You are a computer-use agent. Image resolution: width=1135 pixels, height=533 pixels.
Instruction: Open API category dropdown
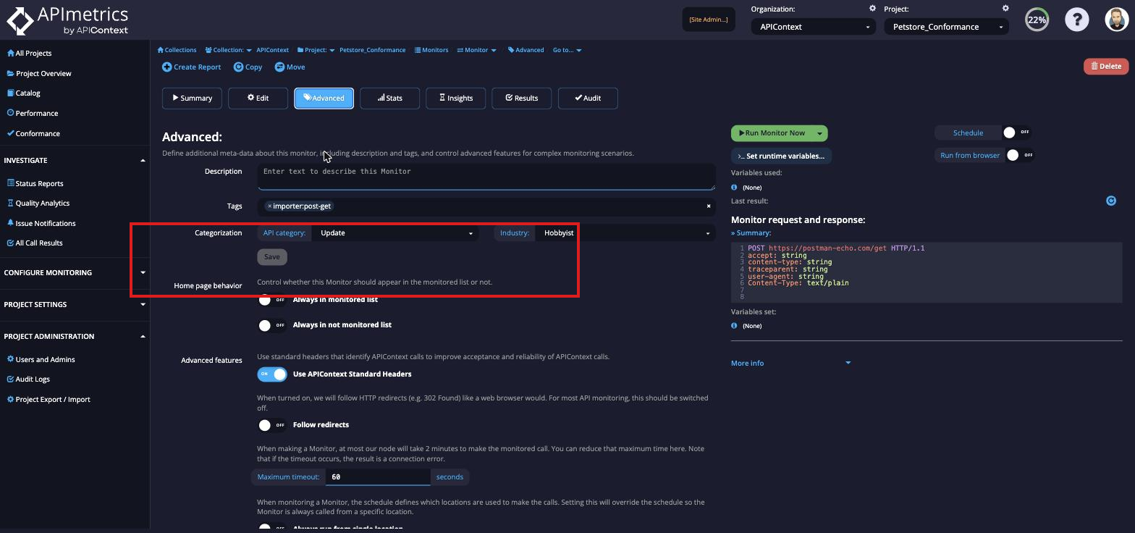[x=395, y=233]
